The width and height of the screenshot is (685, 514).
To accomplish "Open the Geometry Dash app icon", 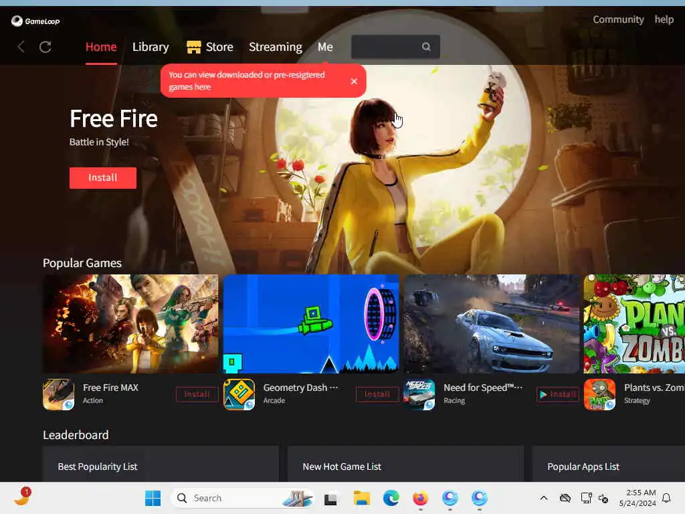I will tap(239, 394).
